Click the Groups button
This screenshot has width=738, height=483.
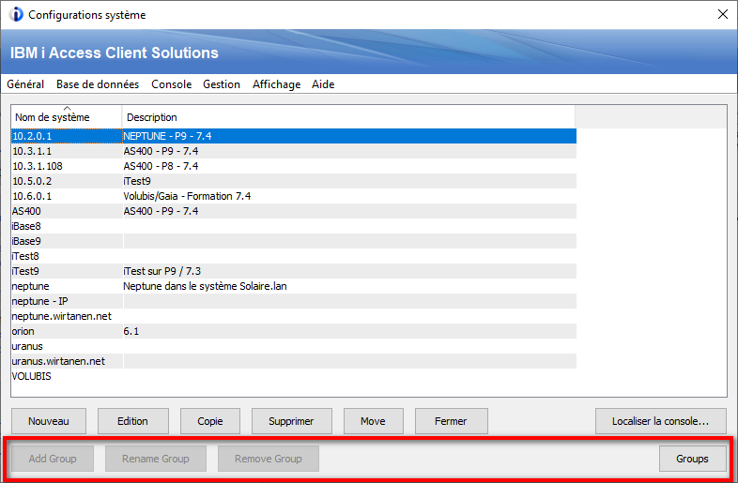click(692, 459)
